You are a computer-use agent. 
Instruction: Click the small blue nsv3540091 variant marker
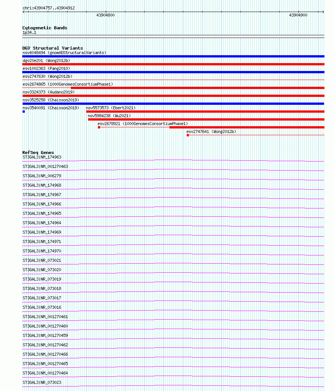[24, 112]
